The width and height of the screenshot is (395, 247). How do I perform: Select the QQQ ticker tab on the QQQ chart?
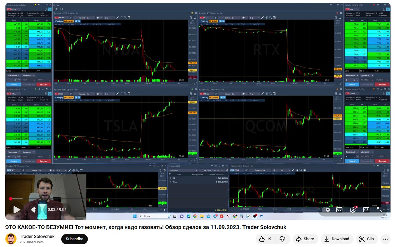pos(237,170)
